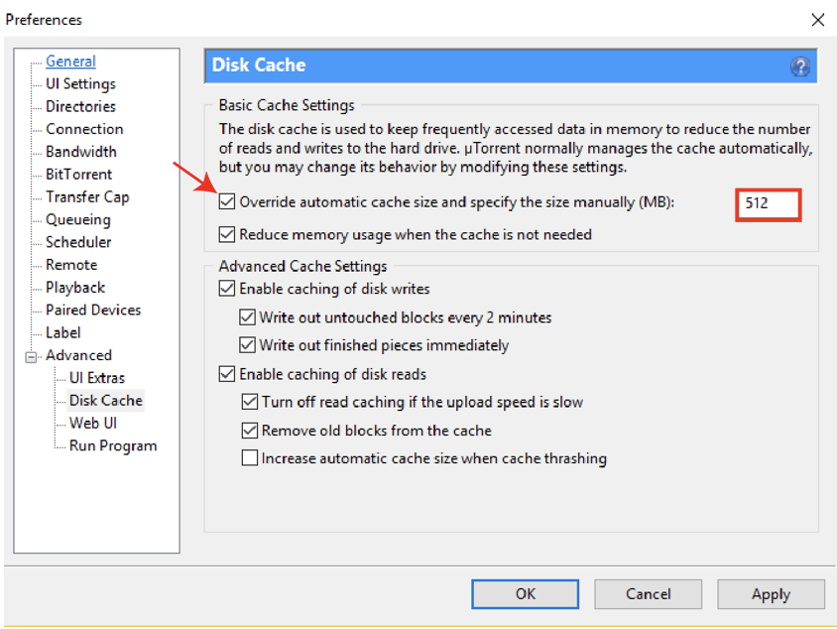Toggle Override automatic cache size checkbox
This screenshot has width=837, height=629.
click(227, 201)
